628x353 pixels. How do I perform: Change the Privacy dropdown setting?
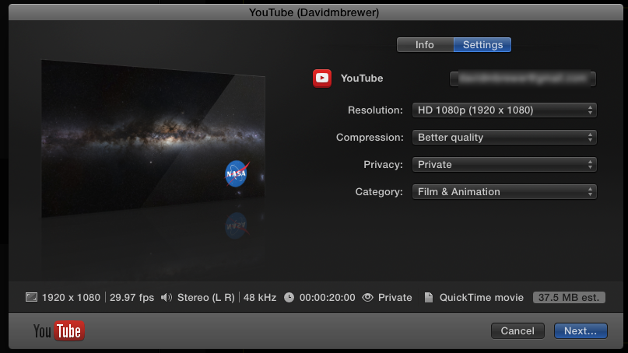(x=504, y=165)
